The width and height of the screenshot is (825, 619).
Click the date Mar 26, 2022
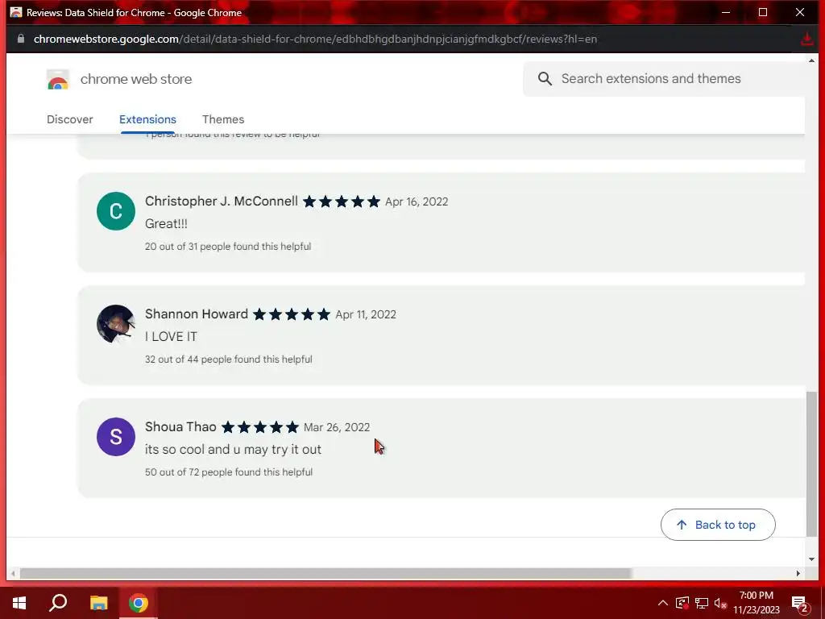(337, 427)
